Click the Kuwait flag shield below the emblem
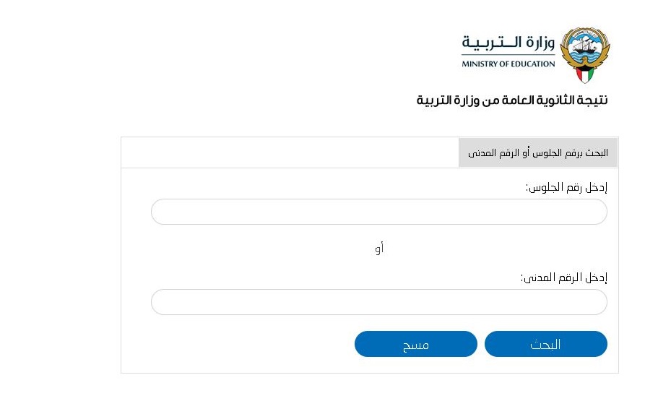Screen dimensions: 671x401 pyautogui.click(x=585, y=74)
